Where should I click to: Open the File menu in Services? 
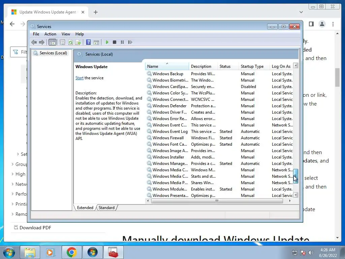tap(36, 34)
